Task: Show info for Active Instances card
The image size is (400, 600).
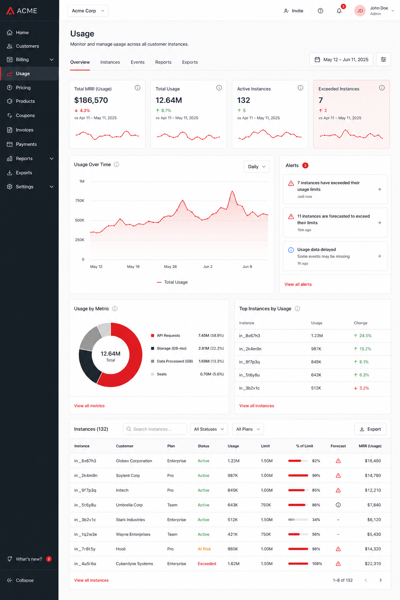Action: pyautogui.click(x=300, y=88)
